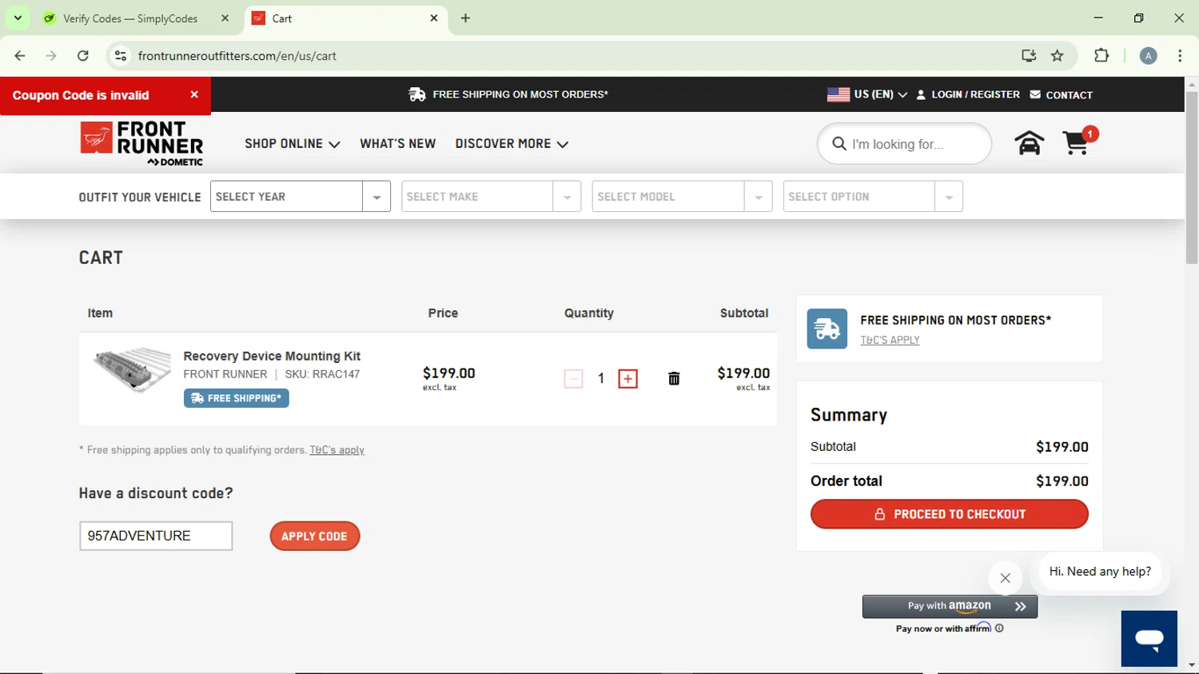Open What's New page
Screen dimensions: 1199x674
[397, 144]
